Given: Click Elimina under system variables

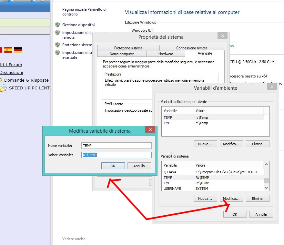Looking at the screenshot, I should coord(257,199).
